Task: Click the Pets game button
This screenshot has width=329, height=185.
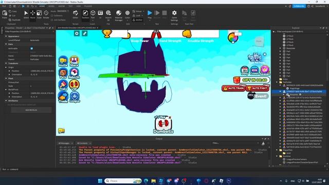Action: (63, 73)
